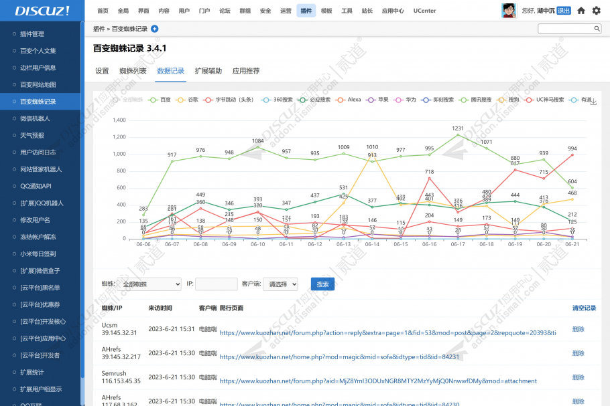
Task: Toggle UC神马搜索 series in legend
Action: point(544,100)
